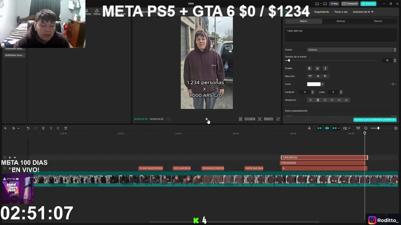Center align the text
This screenshot has height=225, width=401.
[318, 100]
